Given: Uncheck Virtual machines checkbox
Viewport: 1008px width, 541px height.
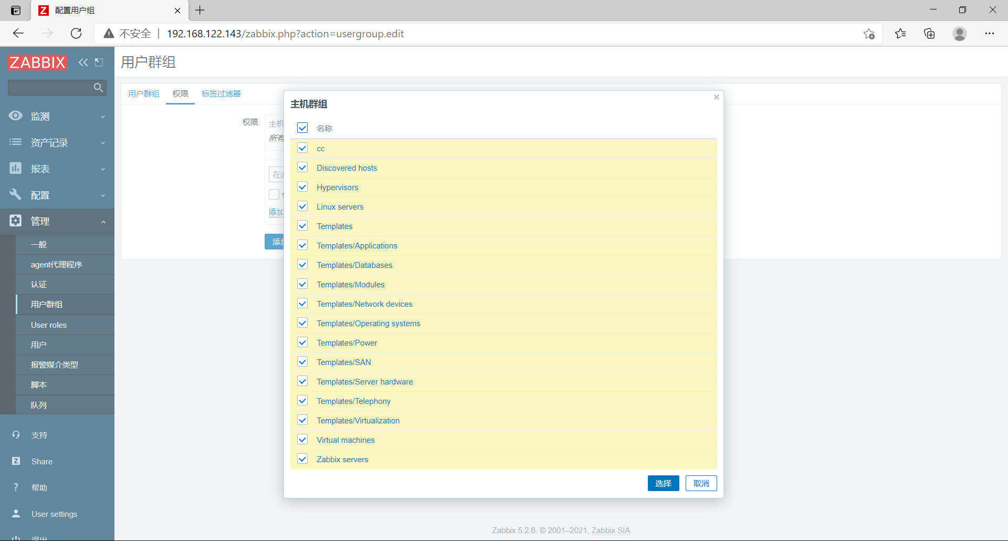Looking at the screenshot, I should click(x=302, y=440).
